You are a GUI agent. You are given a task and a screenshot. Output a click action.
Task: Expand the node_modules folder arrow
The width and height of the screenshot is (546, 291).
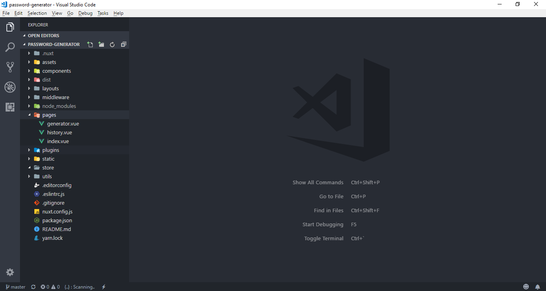click(x=29, y=106)
